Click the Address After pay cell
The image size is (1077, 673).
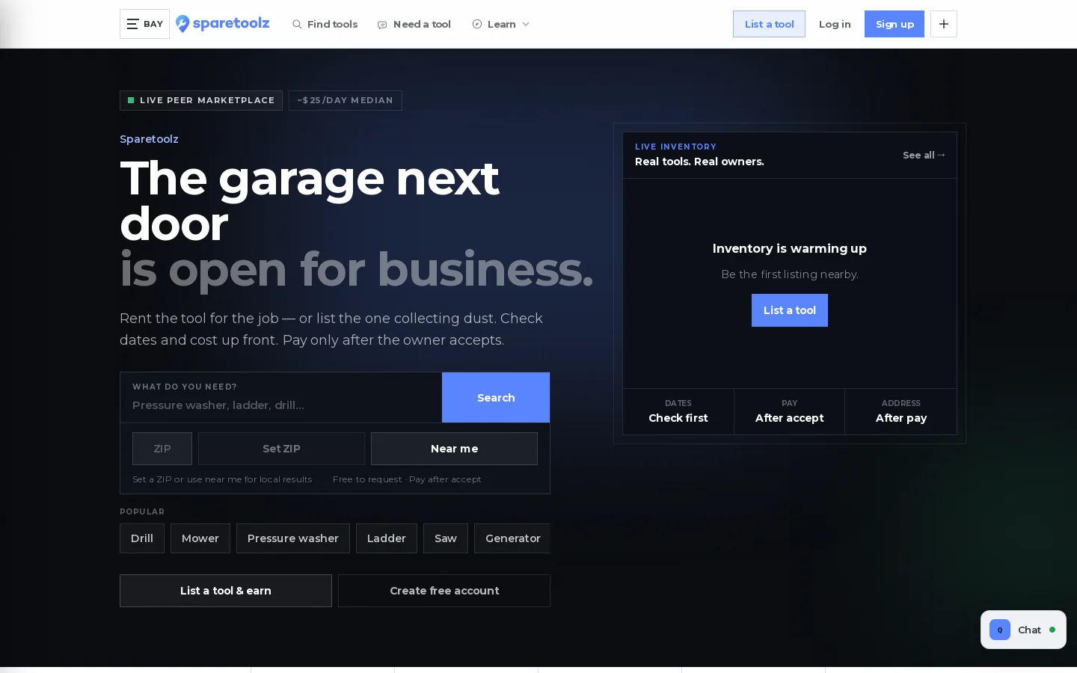point(901,411)
